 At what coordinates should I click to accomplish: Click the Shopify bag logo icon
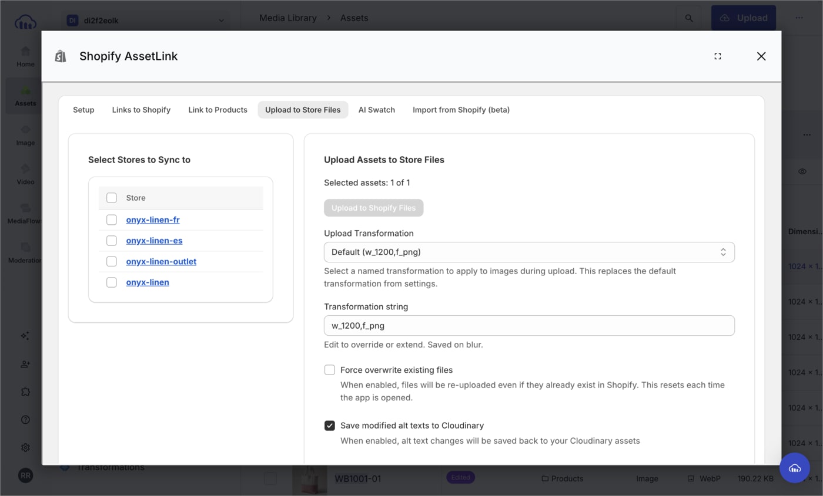(61, 56)
